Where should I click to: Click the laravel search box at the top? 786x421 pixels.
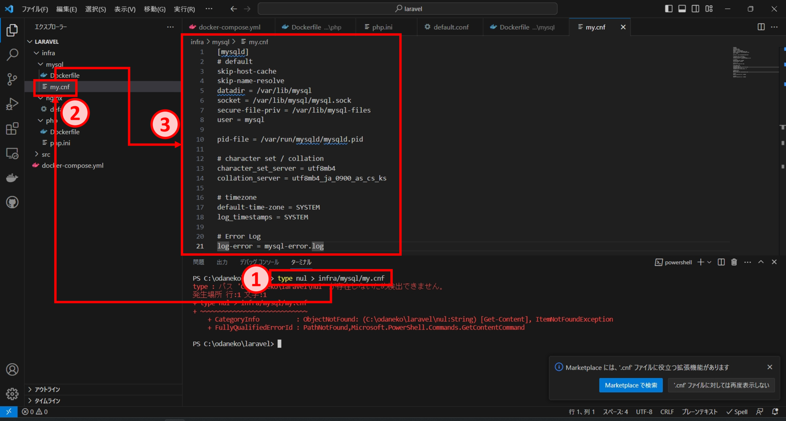pos(408,8)
